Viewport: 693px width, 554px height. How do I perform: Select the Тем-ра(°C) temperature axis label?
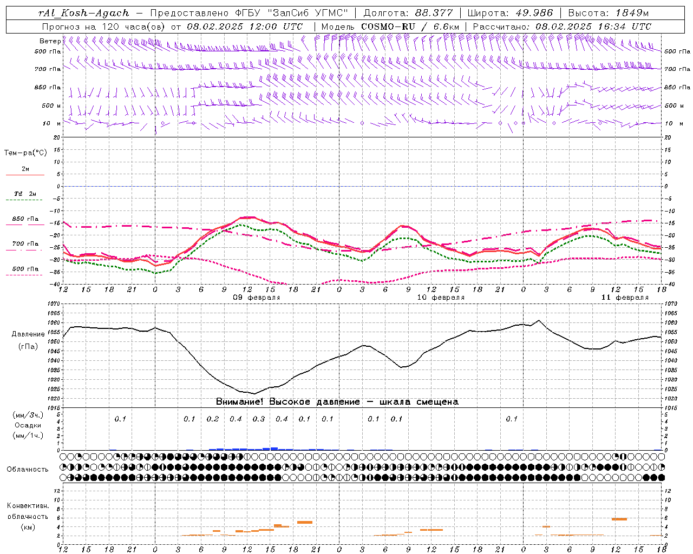tap(25, 153)
